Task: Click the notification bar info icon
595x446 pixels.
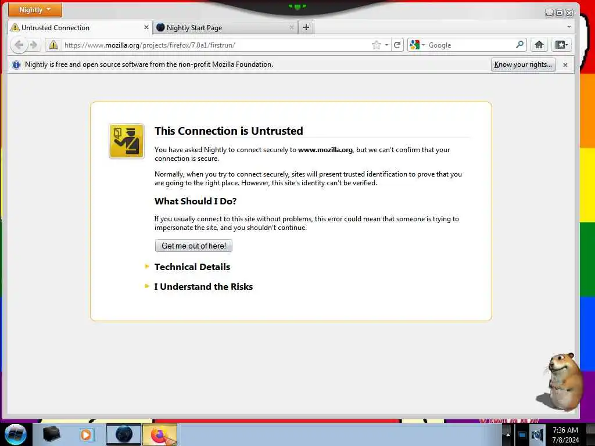Action: coord(16,64)
